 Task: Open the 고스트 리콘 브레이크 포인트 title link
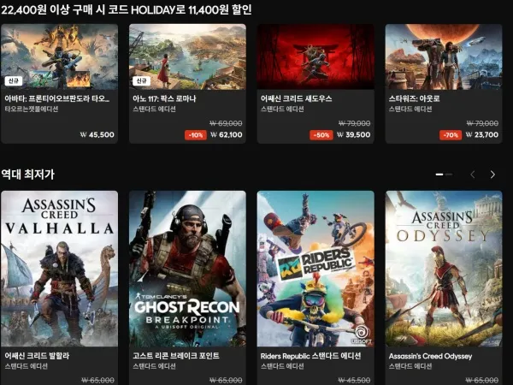(176, 356)
